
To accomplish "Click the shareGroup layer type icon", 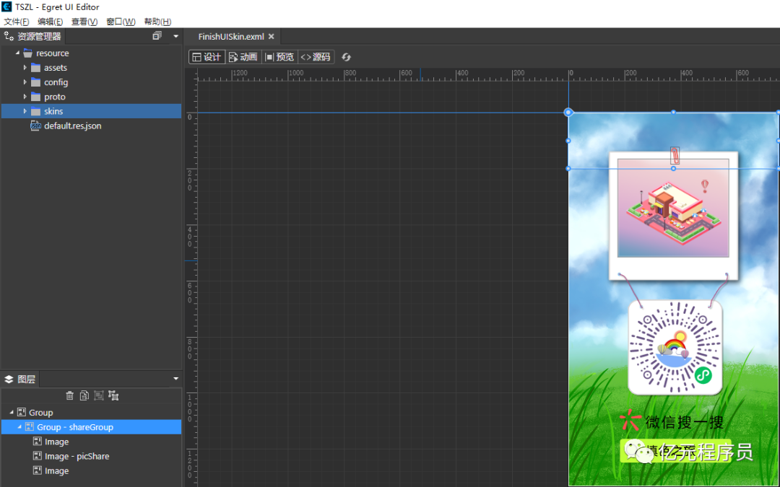I will [30, 426].
